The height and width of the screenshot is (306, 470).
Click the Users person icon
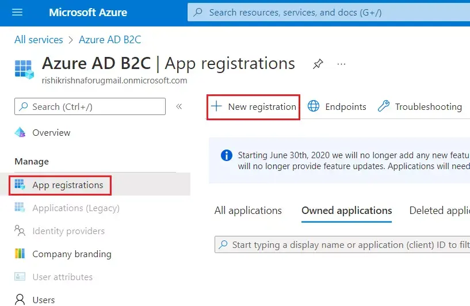(20, 300)
